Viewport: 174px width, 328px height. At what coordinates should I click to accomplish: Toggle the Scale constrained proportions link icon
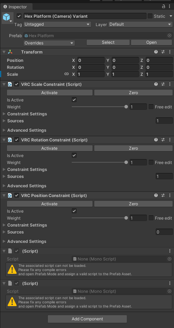pos(67,74)
